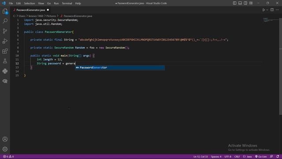282x159 pixels.
Task: Change indentation Spaces: 4
Action: (216, 157)
